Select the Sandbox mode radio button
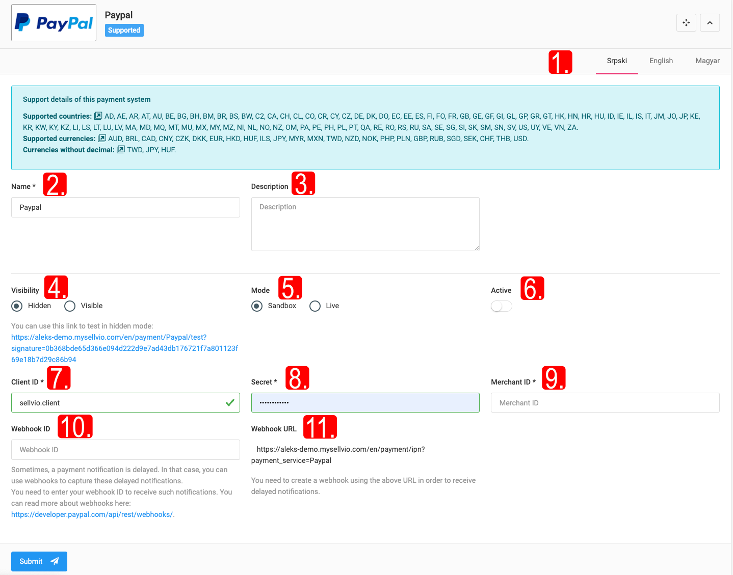 (257, 306)
